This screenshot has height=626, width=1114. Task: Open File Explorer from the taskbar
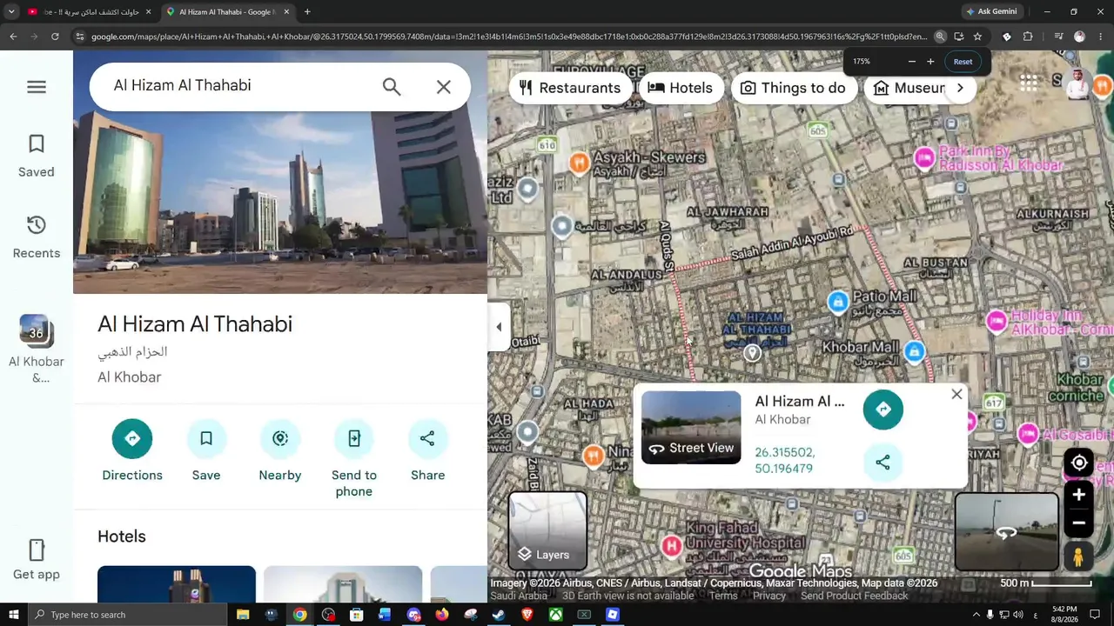(x=243, y=615)
